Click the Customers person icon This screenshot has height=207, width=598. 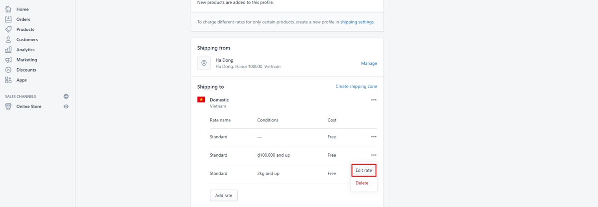point(8,39)
